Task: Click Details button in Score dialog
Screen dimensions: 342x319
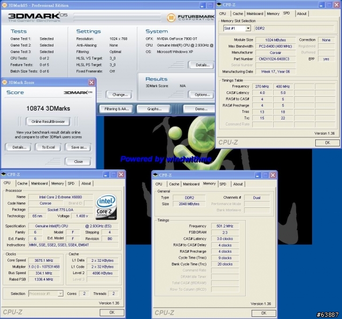Action: (x=19, y=147)
